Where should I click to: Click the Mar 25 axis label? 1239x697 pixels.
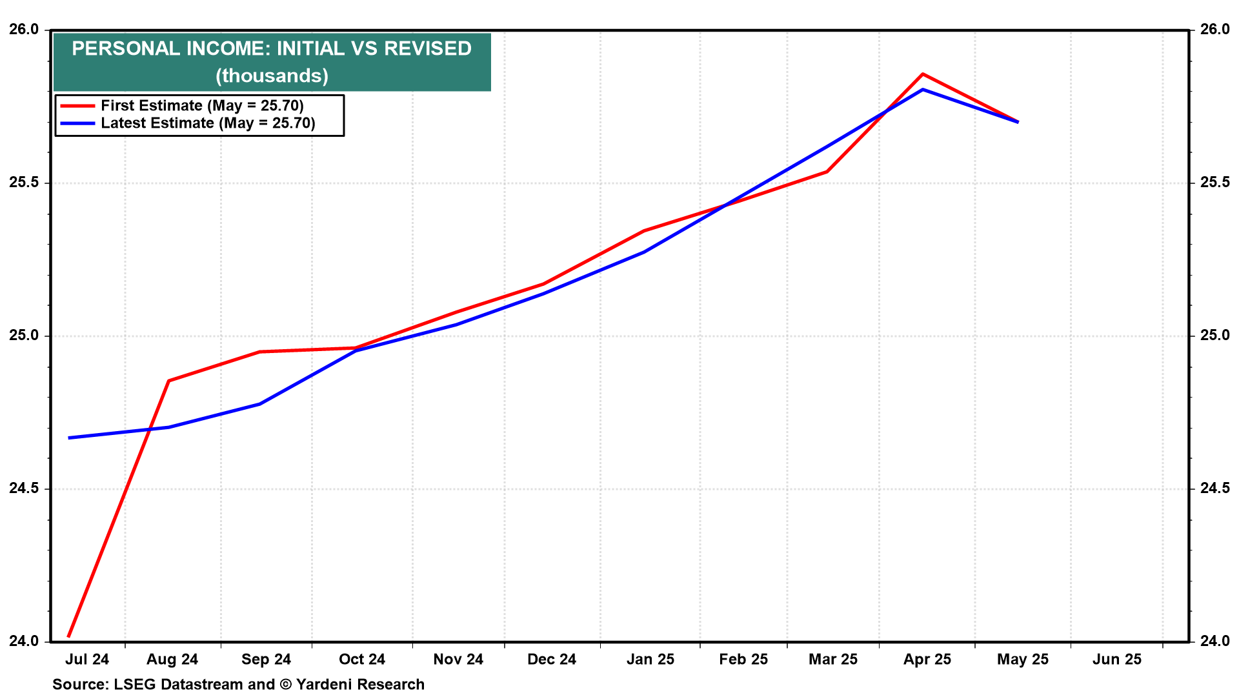click(x=833, y=660)
